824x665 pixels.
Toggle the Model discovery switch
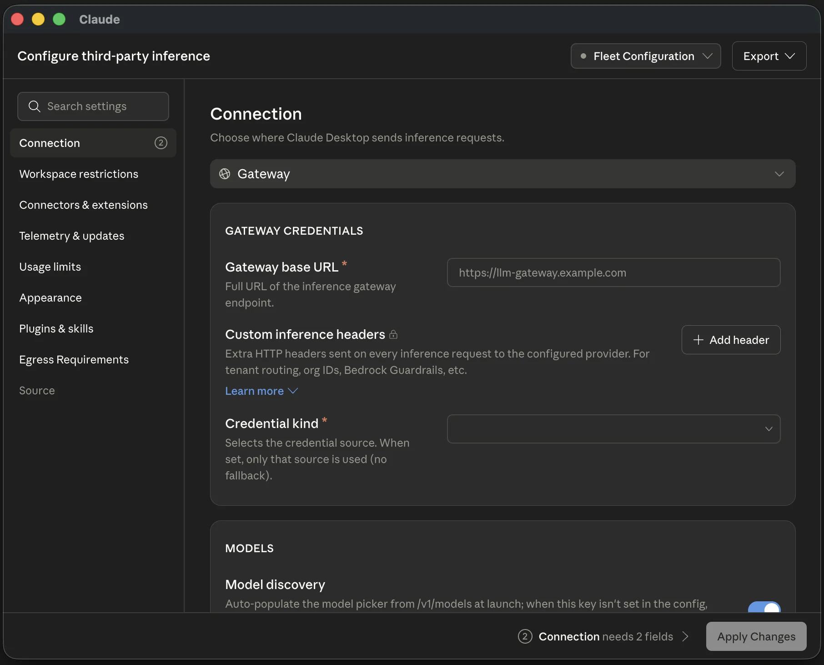pyautogui.click(x=764, y=607)
